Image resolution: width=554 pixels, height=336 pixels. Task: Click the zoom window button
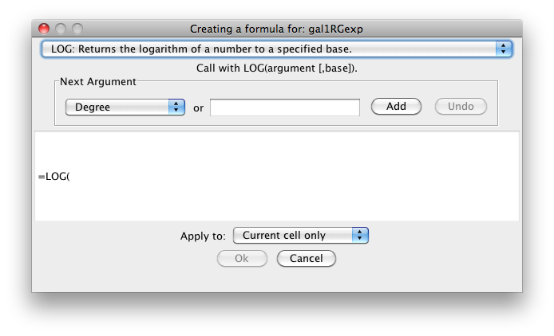[77, 29]
